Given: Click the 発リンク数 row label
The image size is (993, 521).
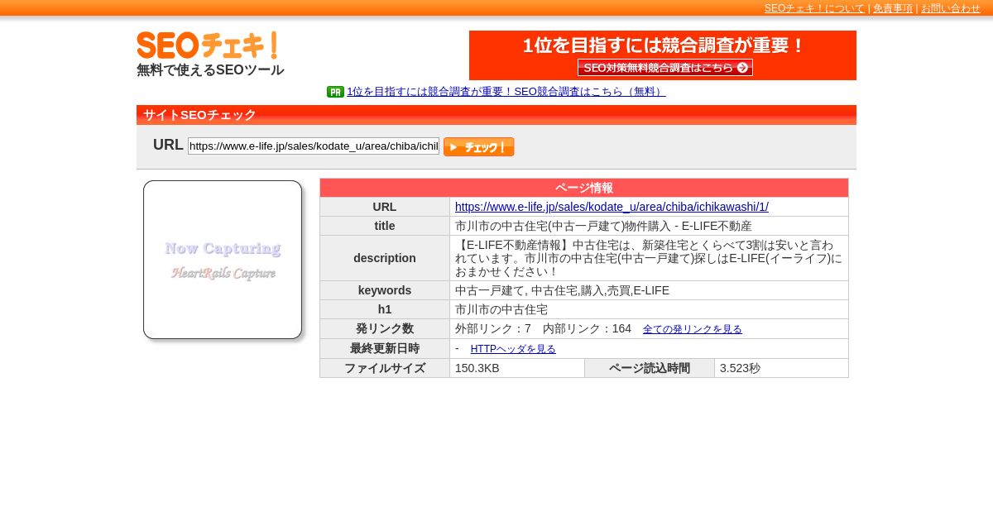Looking at the screenshot, I should pos(385,328).
